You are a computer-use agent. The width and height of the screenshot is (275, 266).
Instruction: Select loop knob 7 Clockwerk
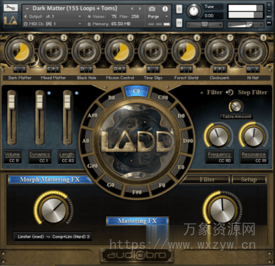coord(219,51)
